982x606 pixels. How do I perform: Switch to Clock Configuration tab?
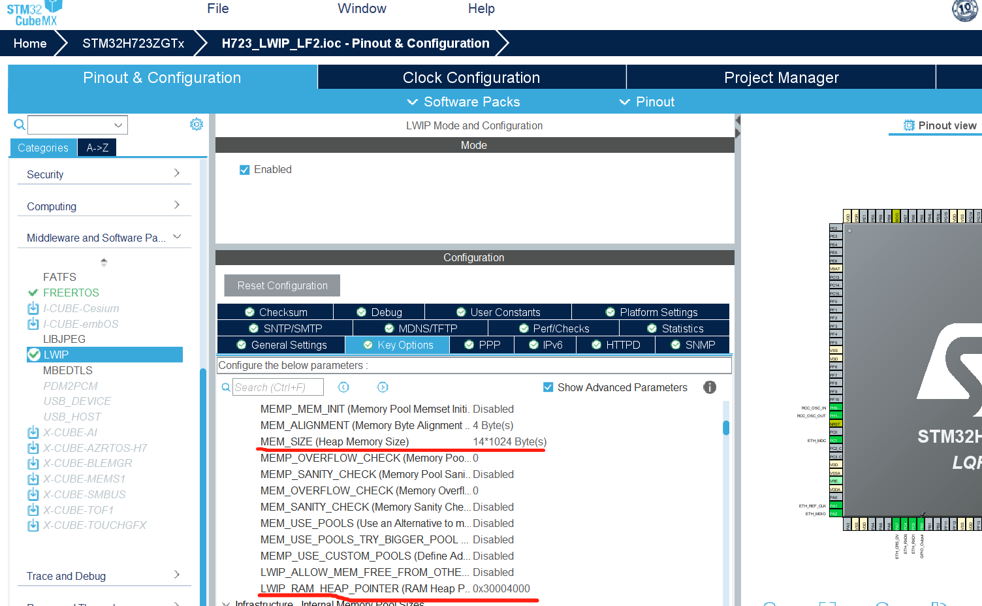click(x=471, y=77)
